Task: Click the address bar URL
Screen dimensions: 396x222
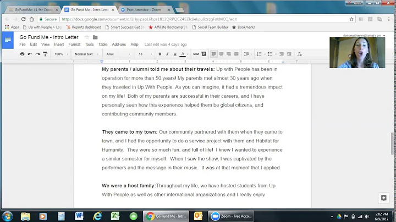Action: tap(149, 19)
